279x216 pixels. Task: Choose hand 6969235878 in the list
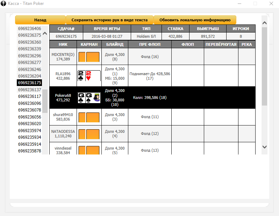29,151
